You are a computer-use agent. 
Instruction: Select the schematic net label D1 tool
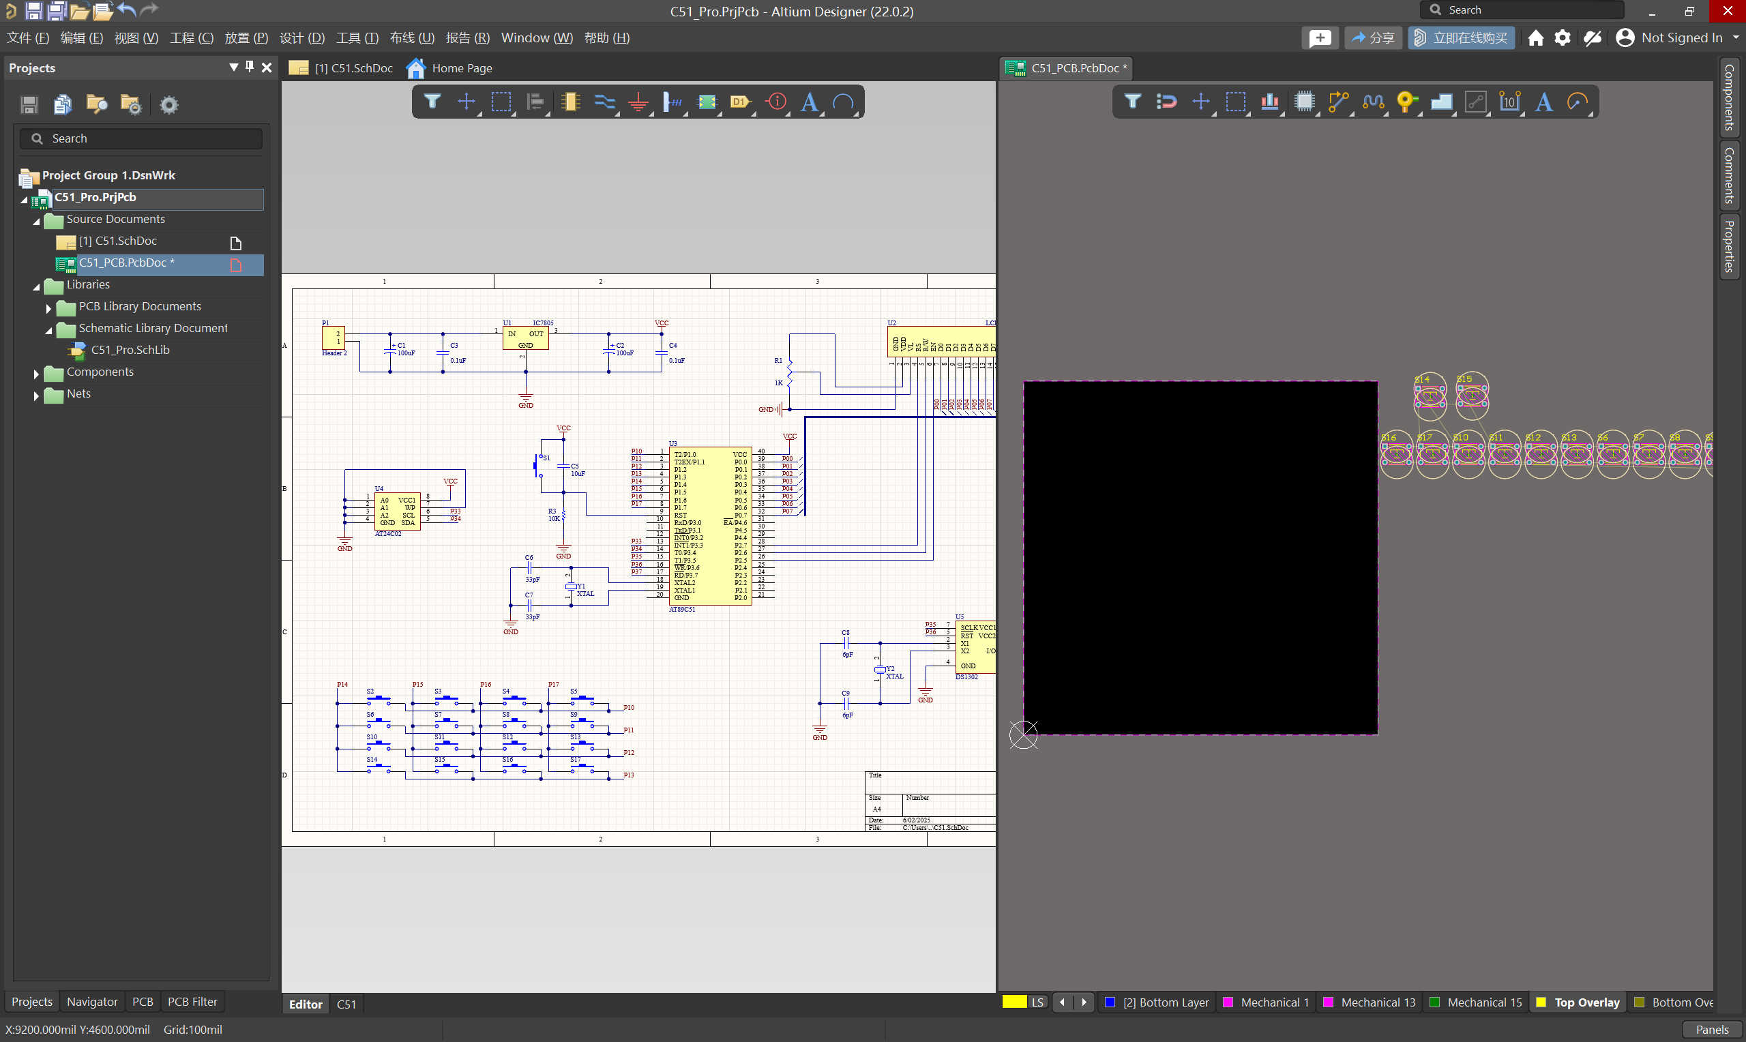(x=740, y=102)
